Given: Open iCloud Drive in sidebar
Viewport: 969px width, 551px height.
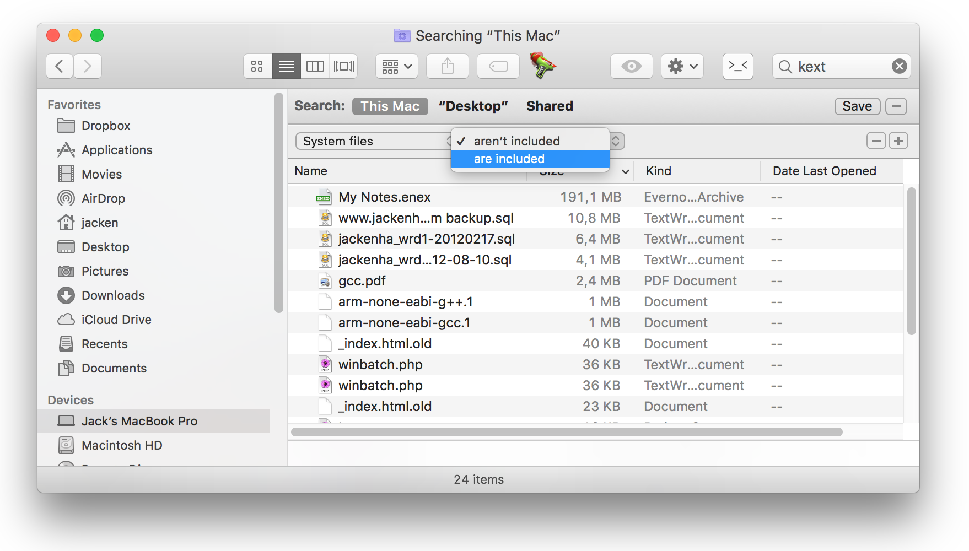Looking at the screenshot, I should [x=154, y=320].
